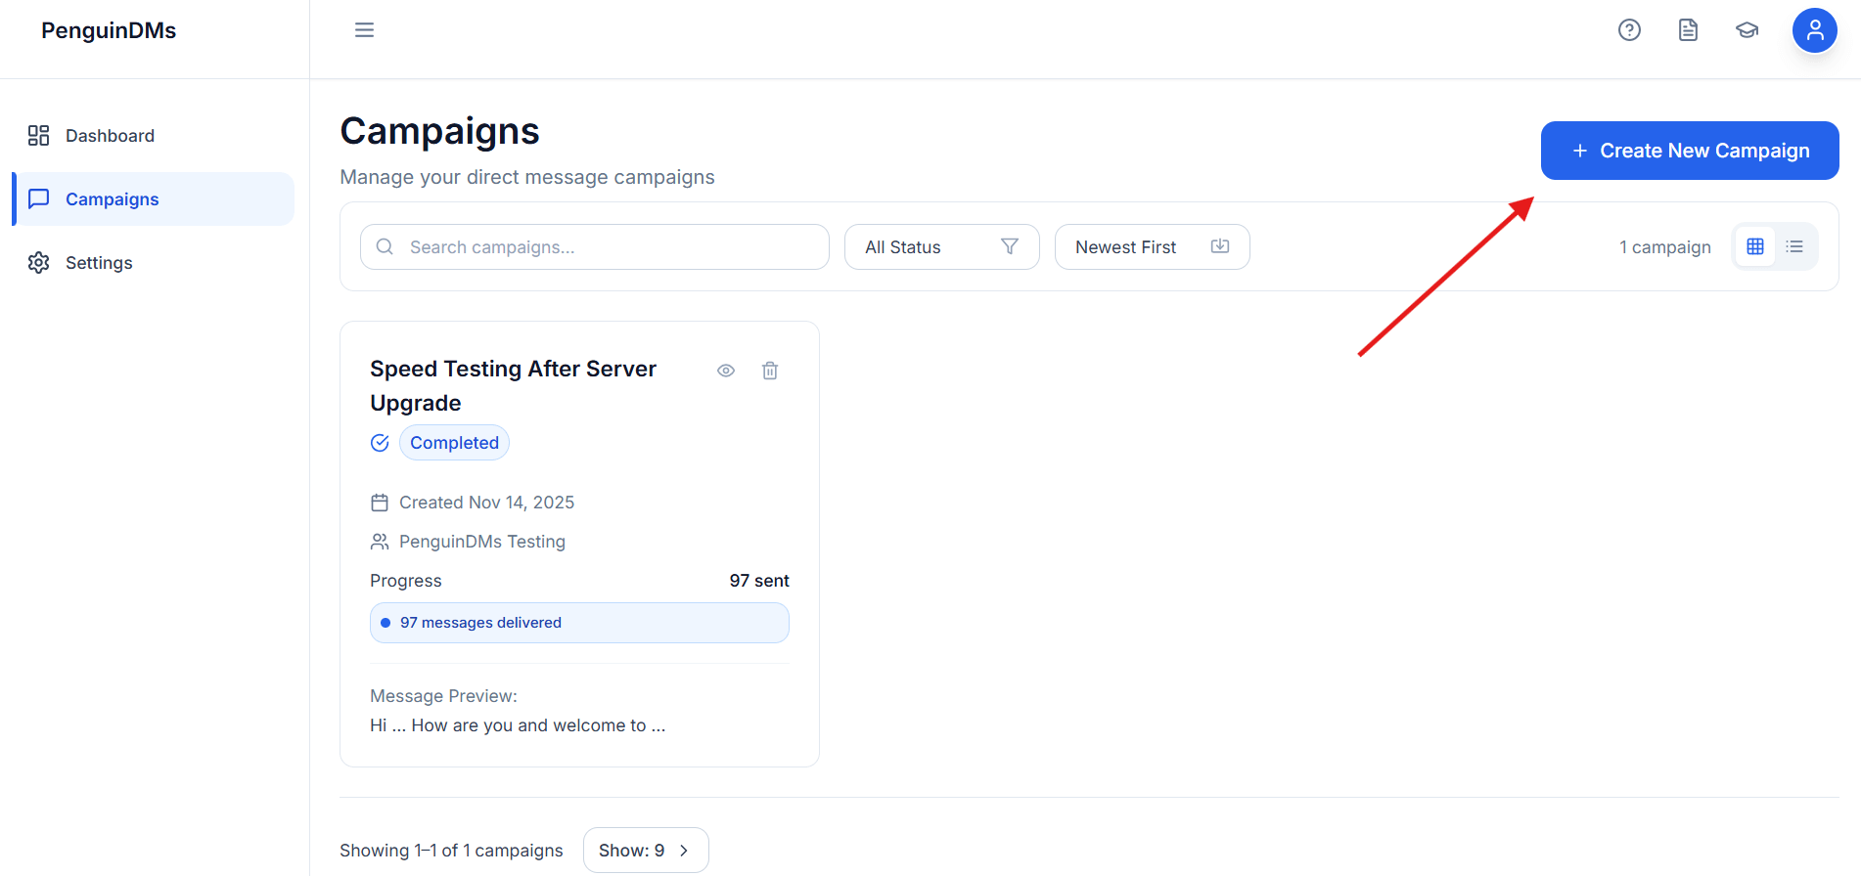
Task: Open the user profile avatar
Action: pyautogui.click(x=1814, y=30)
